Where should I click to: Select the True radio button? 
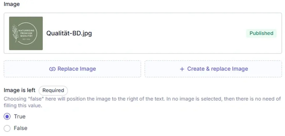7,116
